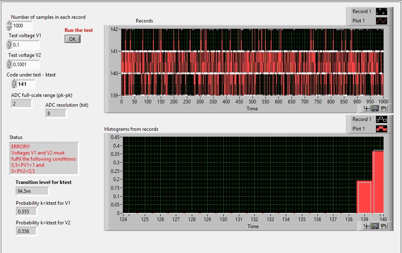Click ADC resolution field showing 8

(x=56, y=113)
